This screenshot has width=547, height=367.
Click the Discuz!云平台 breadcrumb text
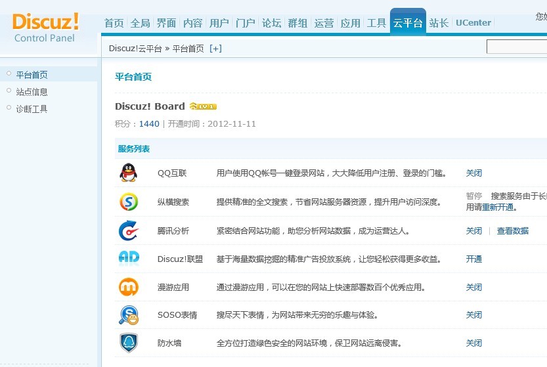(x=135, y=49)
